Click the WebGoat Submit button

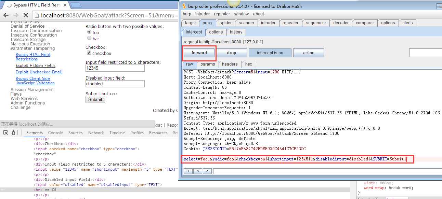tap(95, 99)
